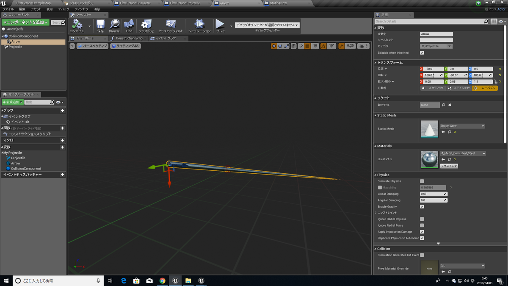
Task: Switch to the Construction Script tab
Action: point(127,39)
